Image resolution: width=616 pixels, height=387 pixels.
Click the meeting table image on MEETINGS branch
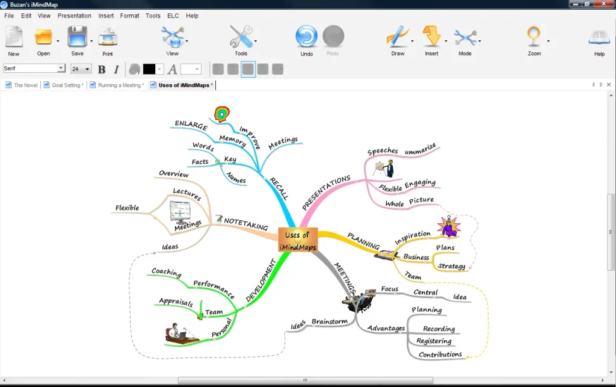point(359,301)
